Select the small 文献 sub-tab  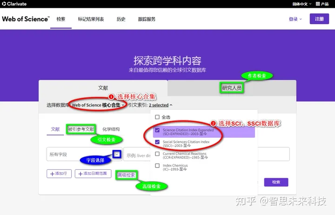point(55,129)
